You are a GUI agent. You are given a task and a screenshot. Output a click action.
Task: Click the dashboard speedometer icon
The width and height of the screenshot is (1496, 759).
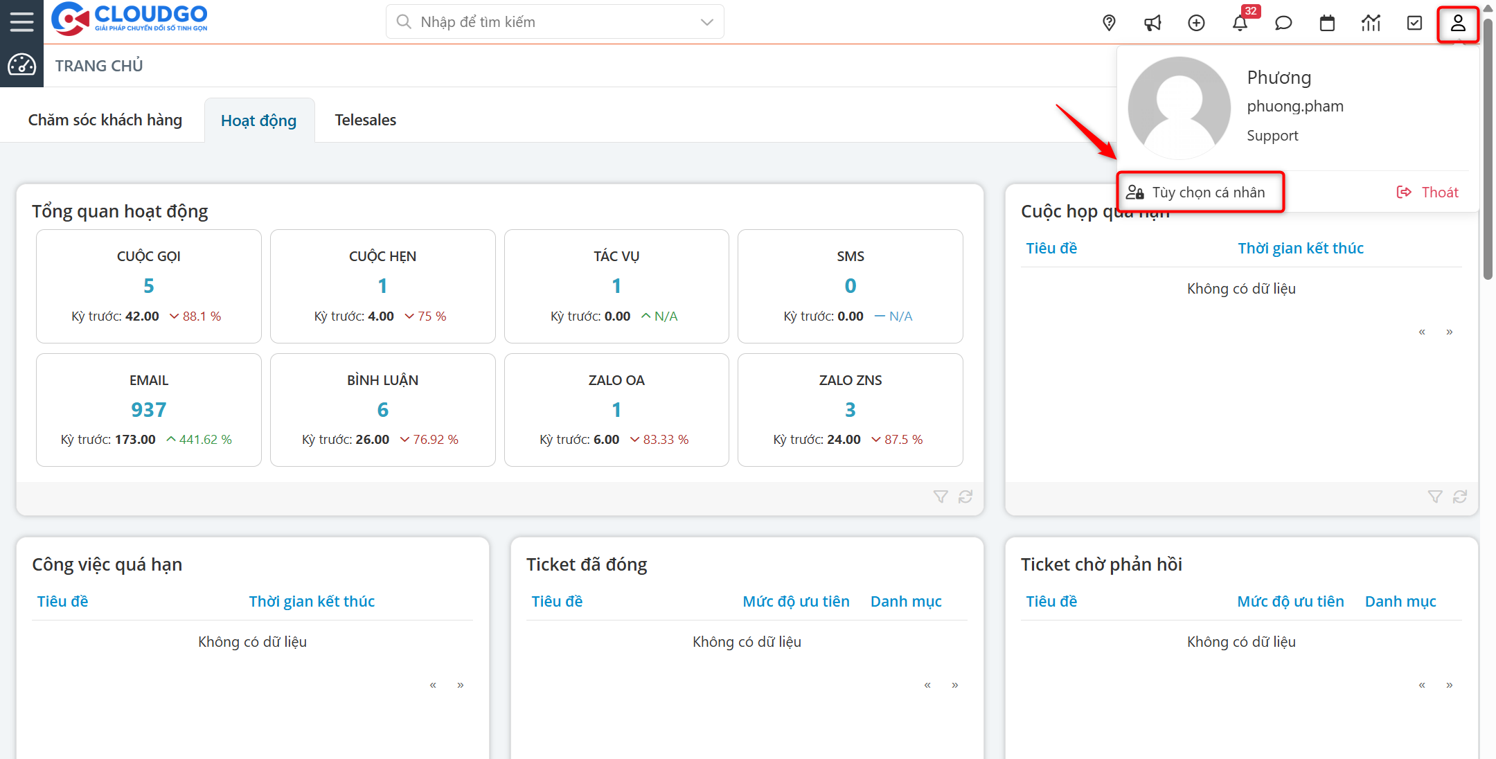[x=21, y=65]
